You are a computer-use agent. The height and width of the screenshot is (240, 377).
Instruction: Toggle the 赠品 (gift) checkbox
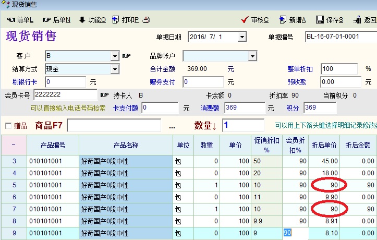pos(8,126)
